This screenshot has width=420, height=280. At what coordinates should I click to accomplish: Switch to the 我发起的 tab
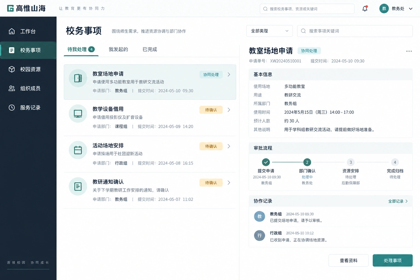coord(118,49)
